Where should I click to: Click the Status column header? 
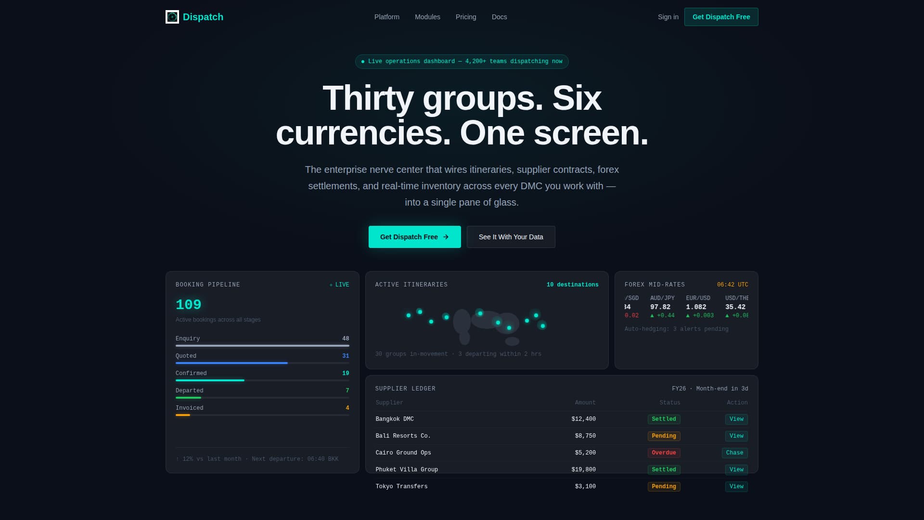click(x=669, y=403)
